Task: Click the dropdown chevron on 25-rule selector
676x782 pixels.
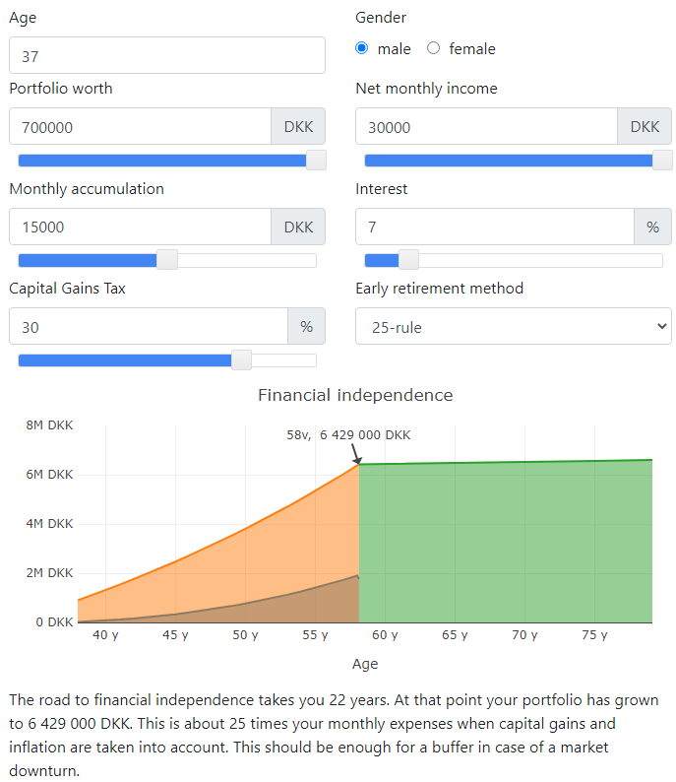Action: (661, 326)
